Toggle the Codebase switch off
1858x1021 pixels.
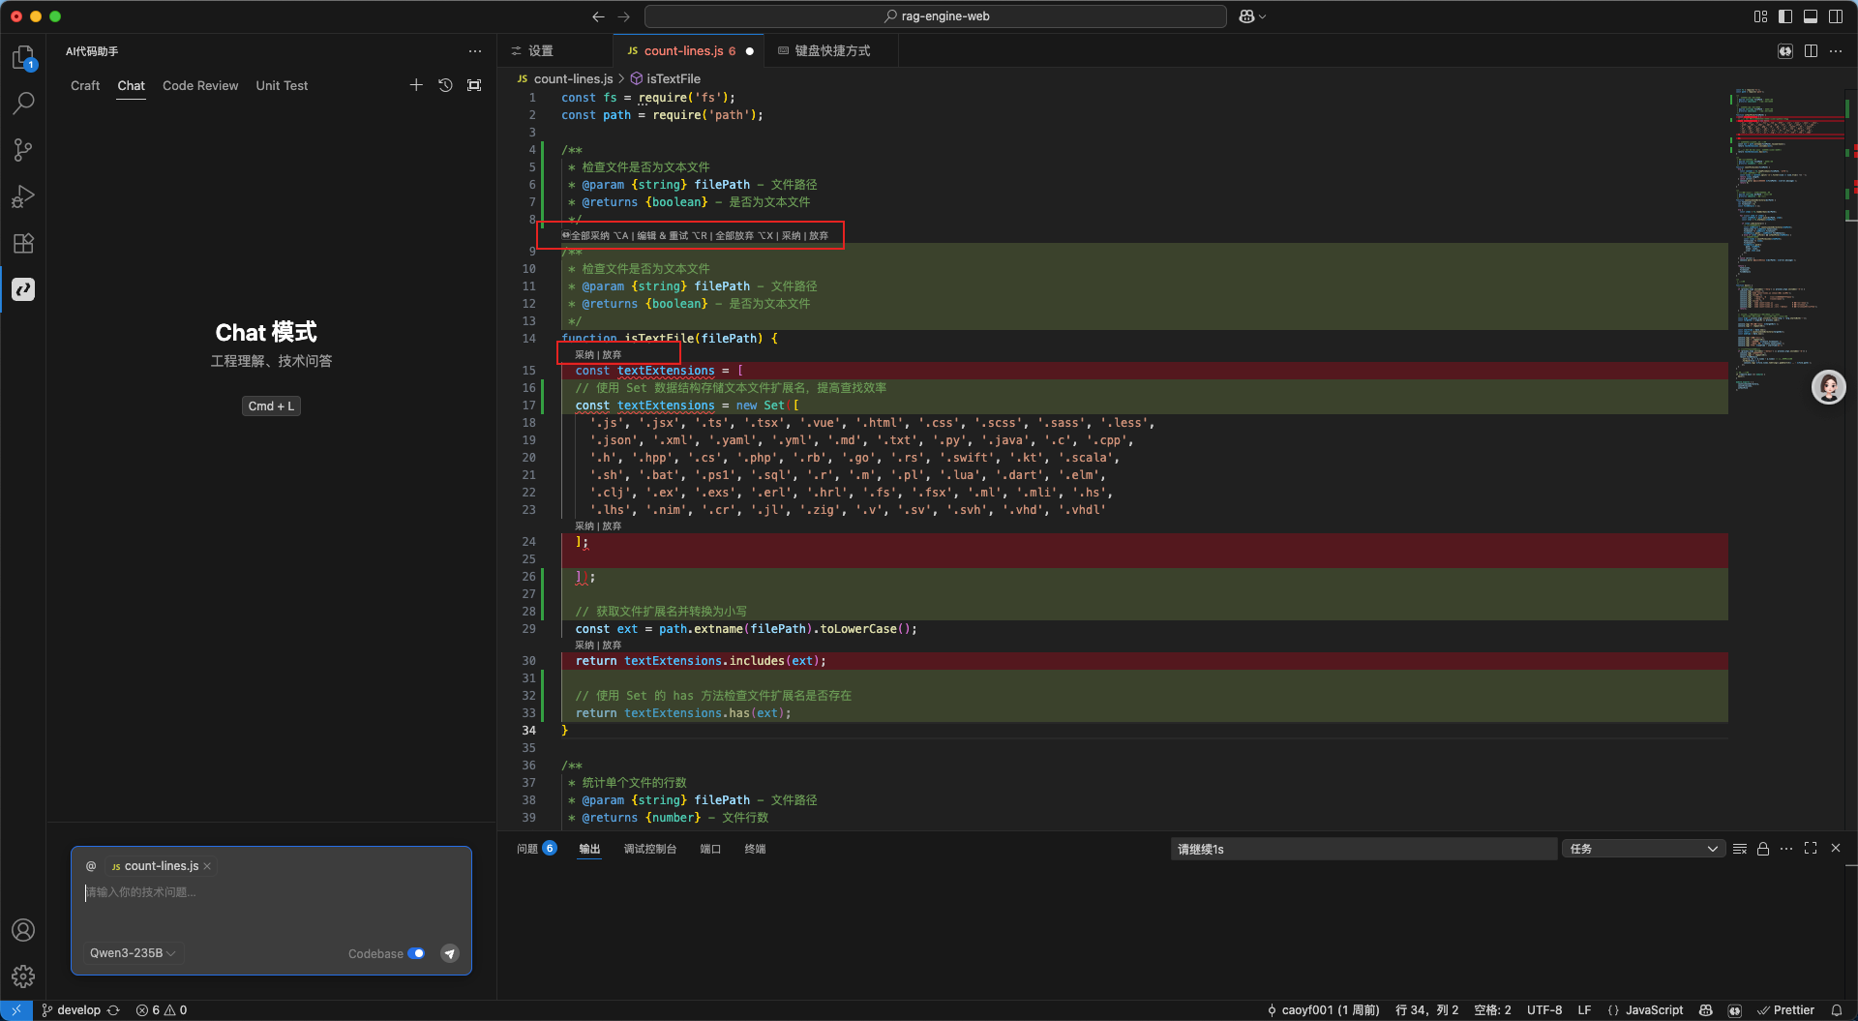click(x=416, y=953)
